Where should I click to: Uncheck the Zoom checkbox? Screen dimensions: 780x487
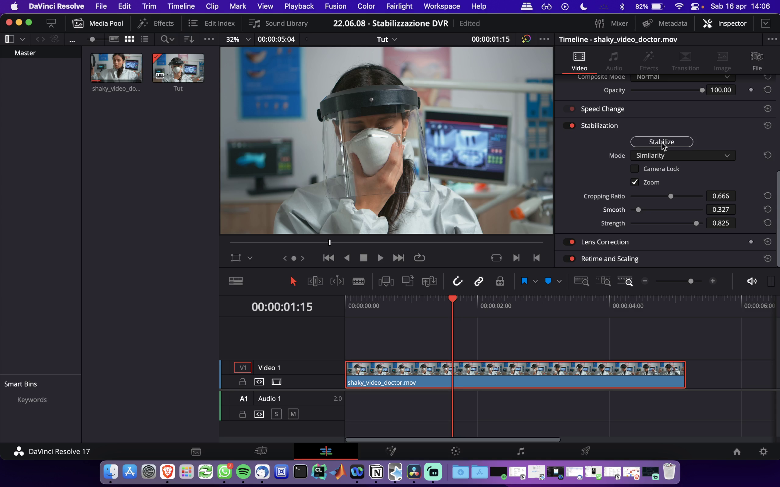(x=634, y=182)
